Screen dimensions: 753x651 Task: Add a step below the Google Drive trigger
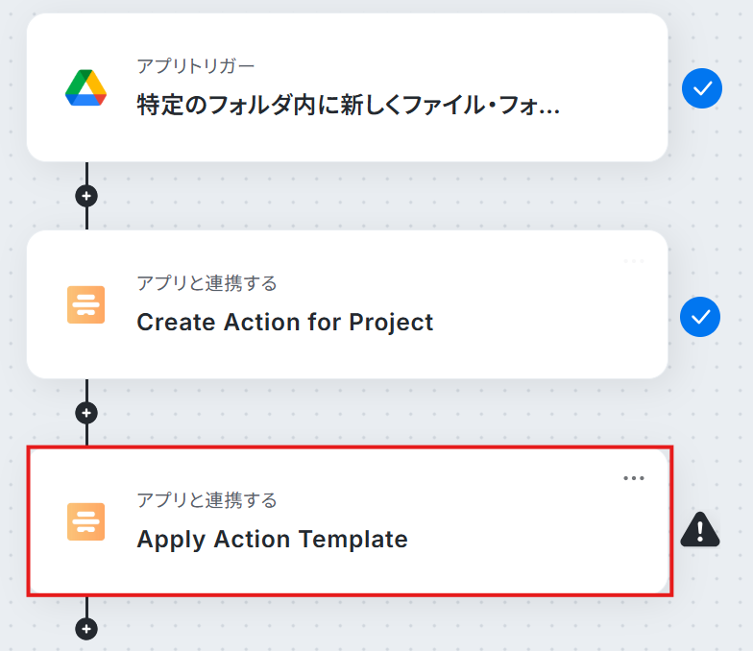(x=87, y=196)
